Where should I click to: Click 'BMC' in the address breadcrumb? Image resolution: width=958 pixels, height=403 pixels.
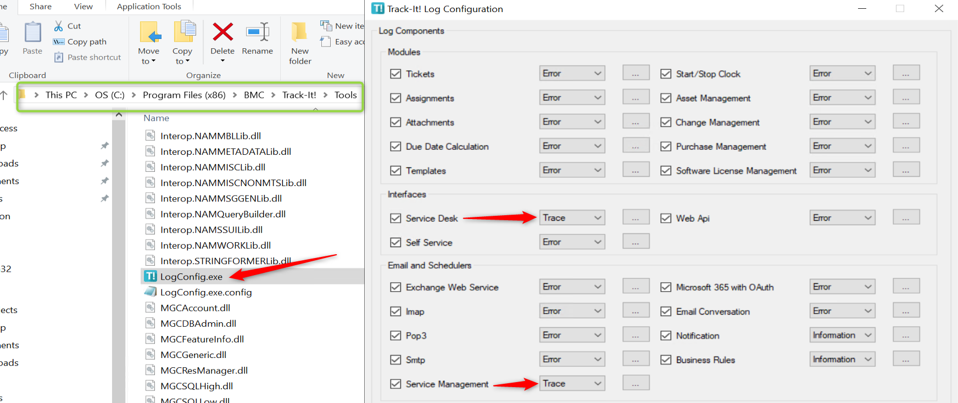tap(254, 94)
